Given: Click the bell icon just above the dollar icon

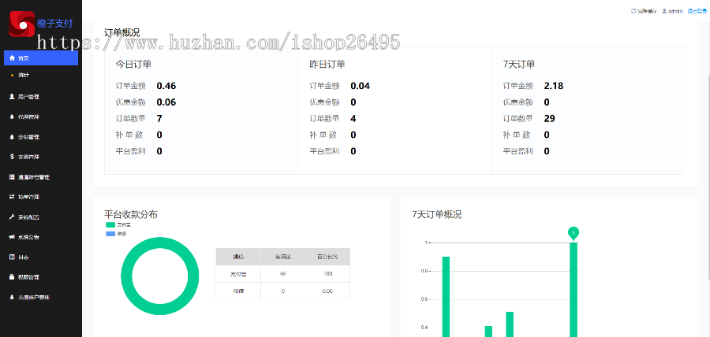Looking at the screenshot, I should 12,137.
